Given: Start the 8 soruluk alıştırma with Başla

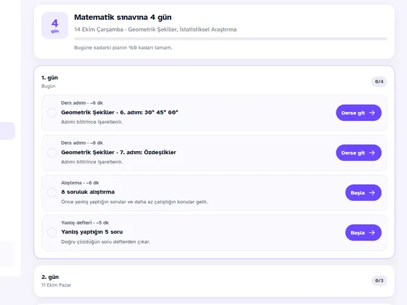Looking at the screenshot, I should tap(363, 193).
